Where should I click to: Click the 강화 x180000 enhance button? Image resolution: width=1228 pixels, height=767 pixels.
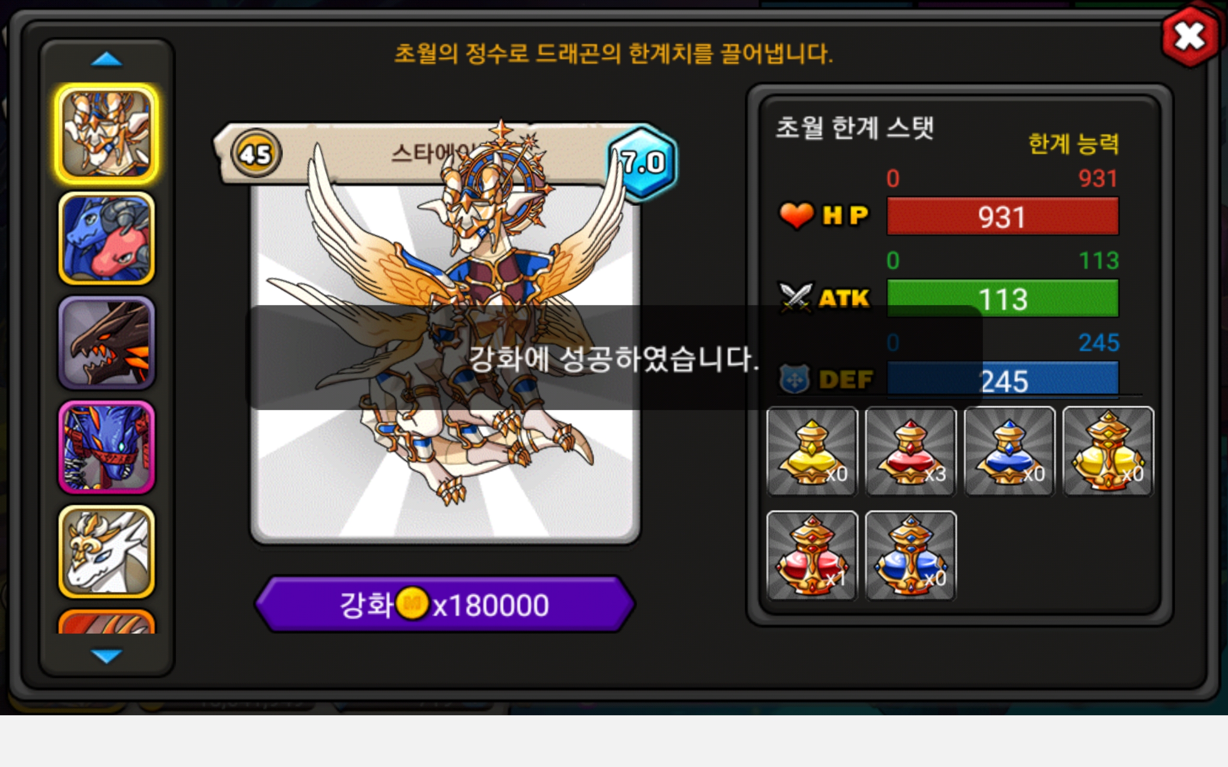445,604
